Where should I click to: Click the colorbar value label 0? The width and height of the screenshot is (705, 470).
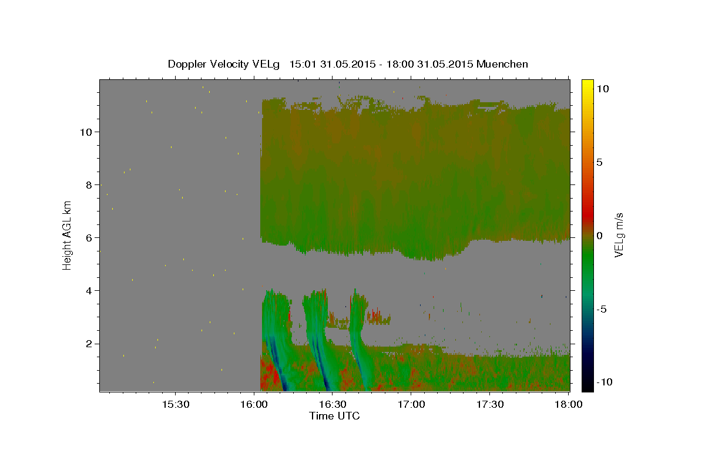pos(599,236)
